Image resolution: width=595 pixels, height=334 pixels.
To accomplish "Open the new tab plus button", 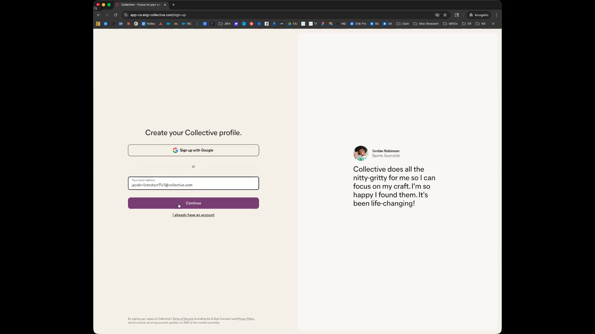I will pos(174,5).
